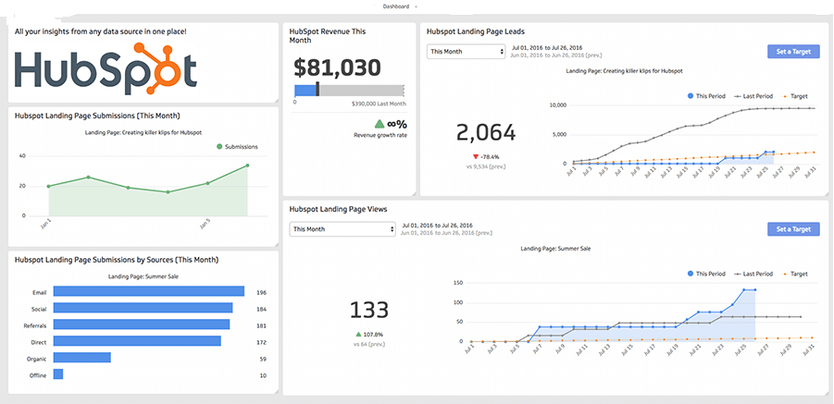
Task: Click the 10 value next to Offline
Action: pos(263,375)
